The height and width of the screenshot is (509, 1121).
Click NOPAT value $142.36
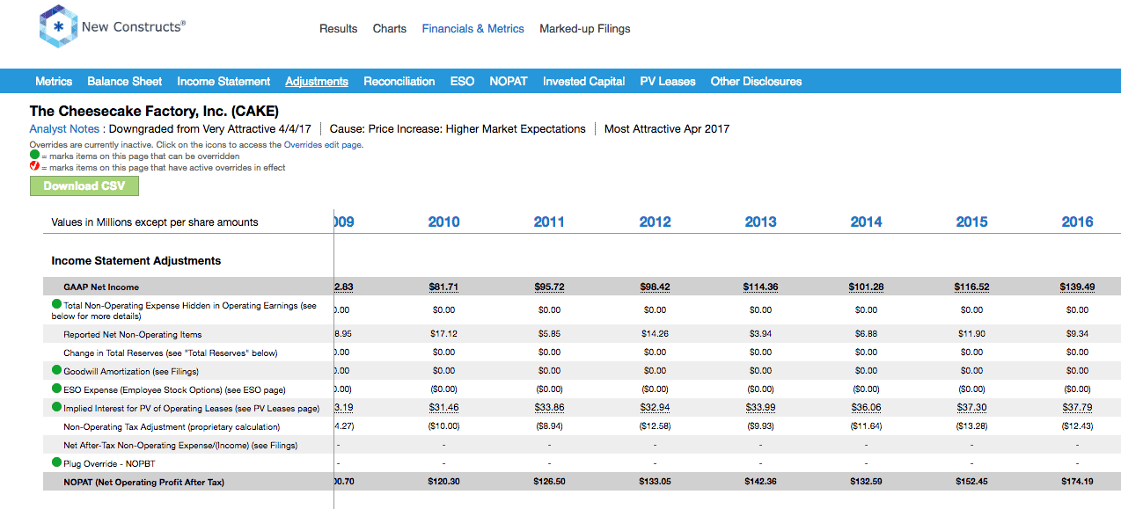pos(761,482)
